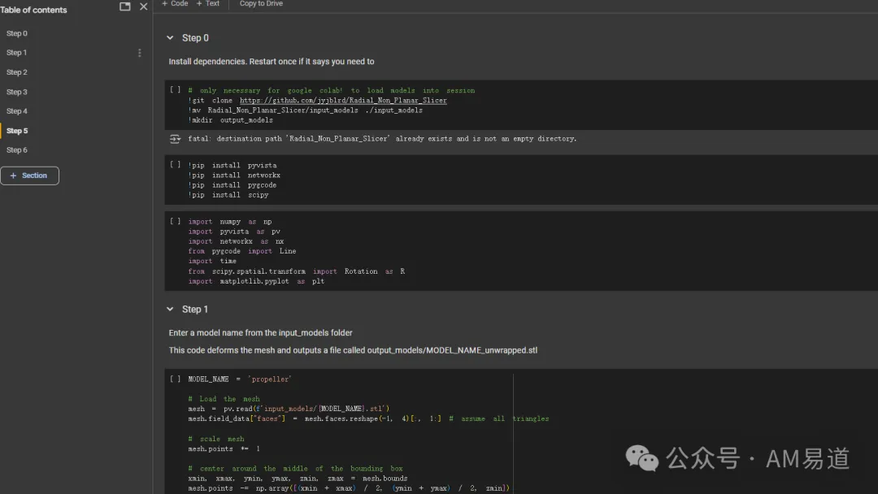Add a new Section
Viewport: 878px width, 494px height.
(x=30, y=175)
